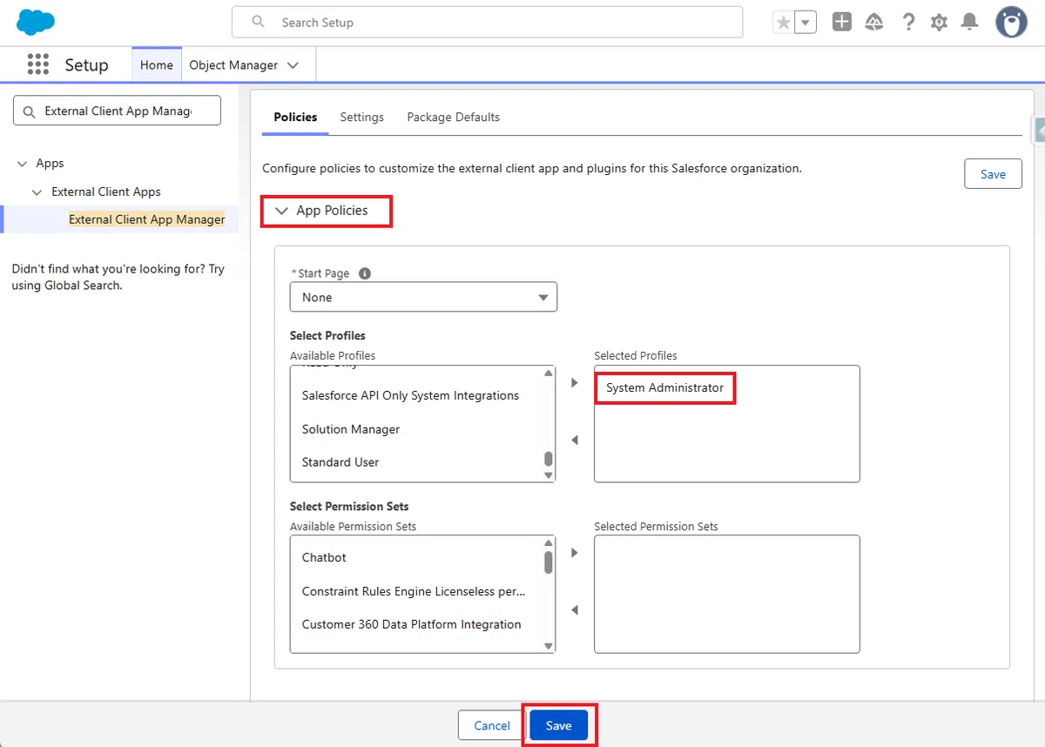
Task: Open the Package Defaults tab
Action: (x=453, y=117)
